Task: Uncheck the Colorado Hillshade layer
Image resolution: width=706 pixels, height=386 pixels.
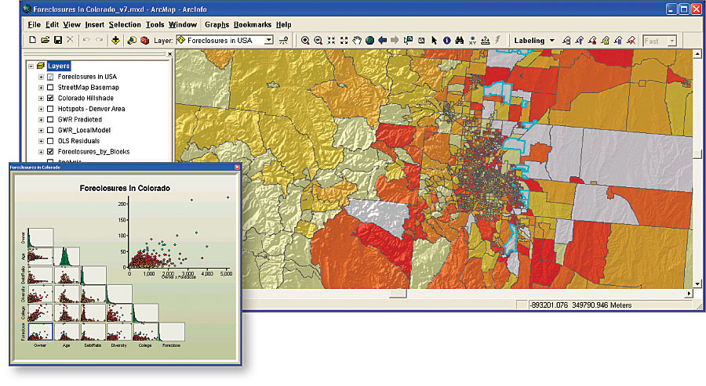Action: [50, 98]
